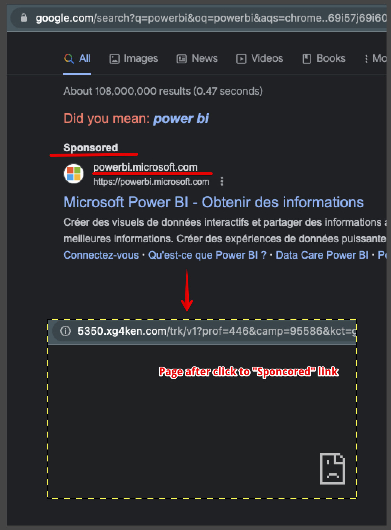Open the Videos results tab
Screen dimensions: 391x530
[260, 59]
